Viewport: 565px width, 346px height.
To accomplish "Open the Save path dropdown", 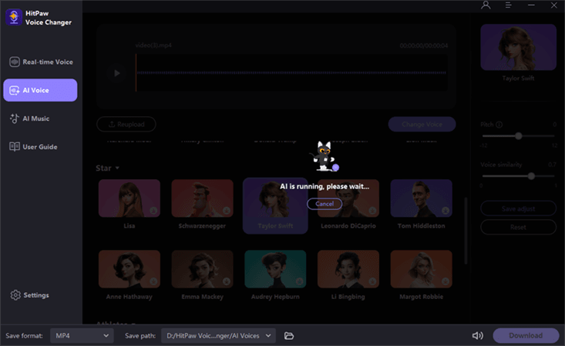I will click(x=218, y=335).
